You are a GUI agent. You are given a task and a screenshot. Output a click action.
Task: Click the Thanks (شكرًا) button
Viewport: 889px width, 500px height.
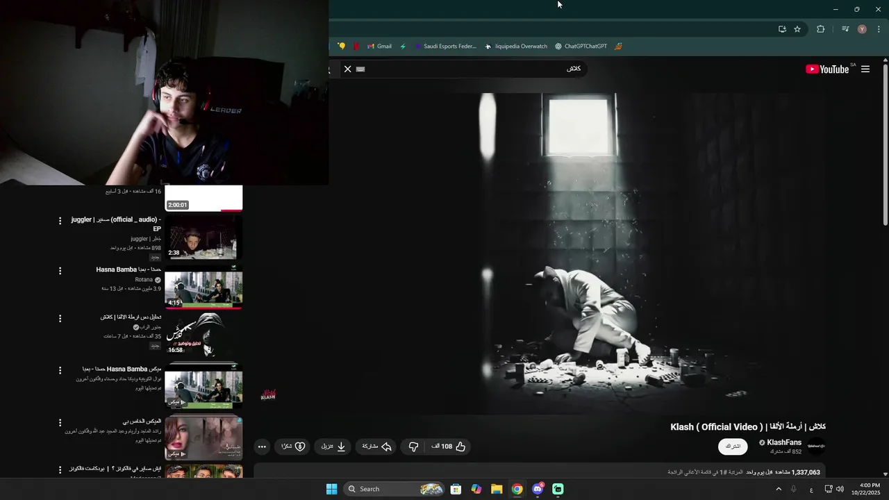(x=292, y=447)
